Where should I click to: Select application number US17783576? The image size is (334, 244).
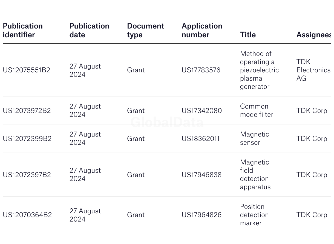click(x=201, y=70)
